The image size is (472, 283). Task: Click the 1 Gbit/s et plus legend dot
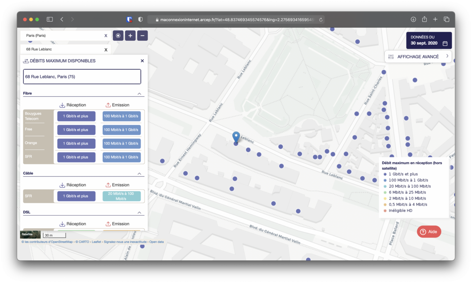click(385, 174)
